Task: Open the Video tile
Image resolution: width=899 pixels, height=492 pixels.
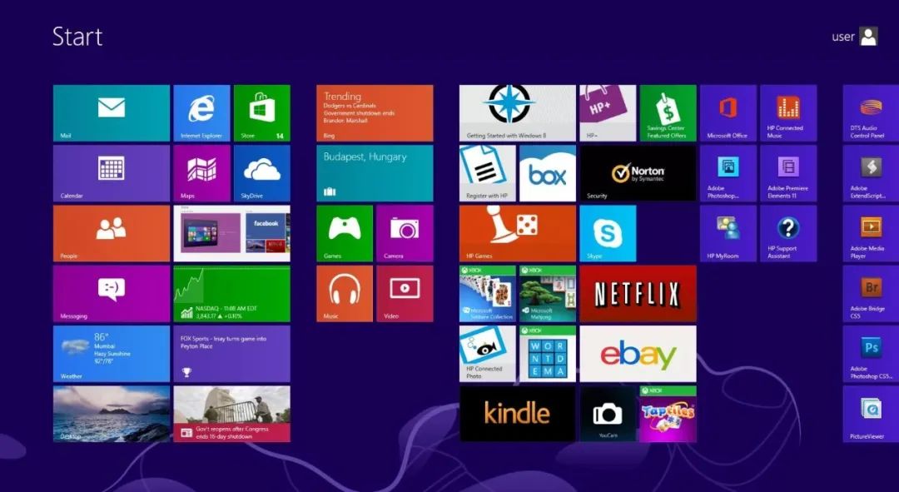Action: [x=405, y=294]
